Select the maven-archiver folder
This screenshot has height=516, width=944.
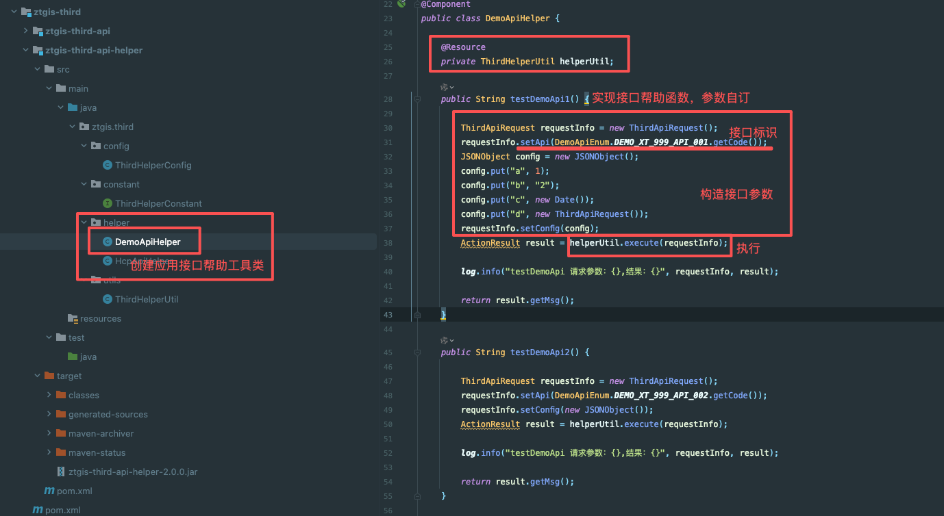tap(101, 433)
